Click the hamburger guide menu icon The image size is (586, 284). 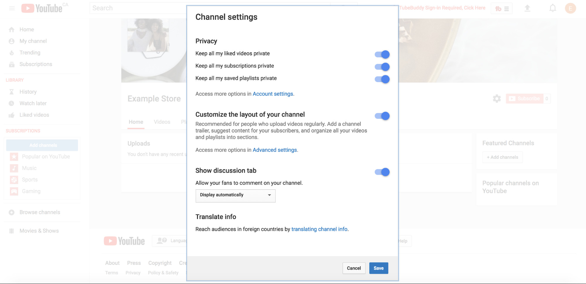click(x=12, y=8)
